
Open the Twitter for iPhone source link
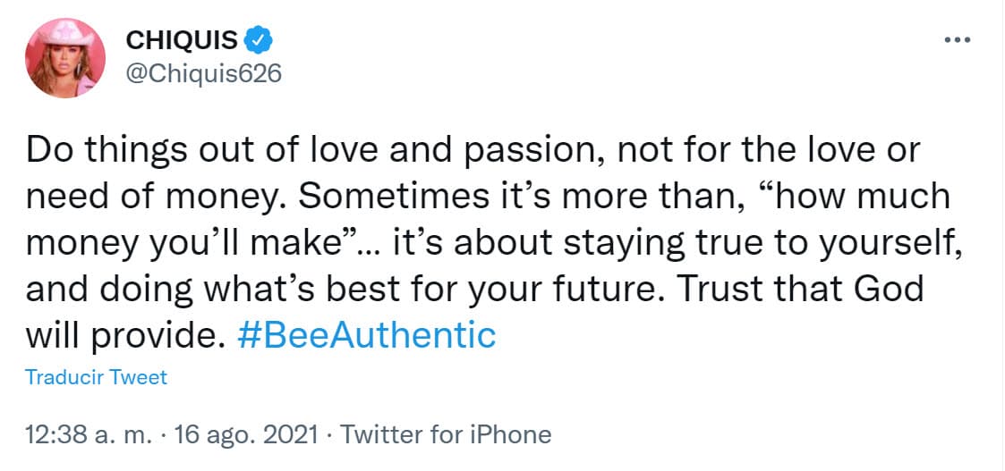[x=447, y=435]
